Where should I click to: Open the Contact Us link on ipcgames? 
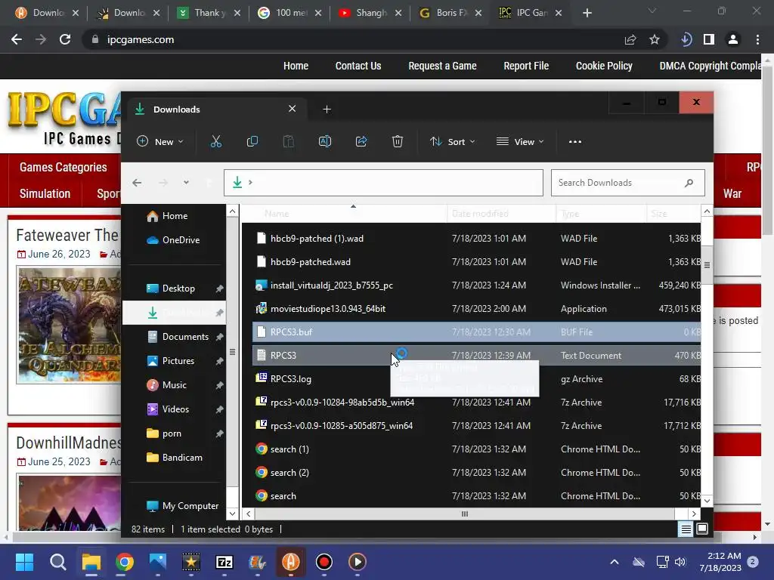[358, 66]
